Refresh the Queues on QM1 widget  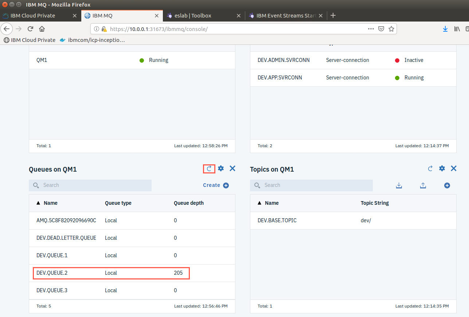point(209,168)
